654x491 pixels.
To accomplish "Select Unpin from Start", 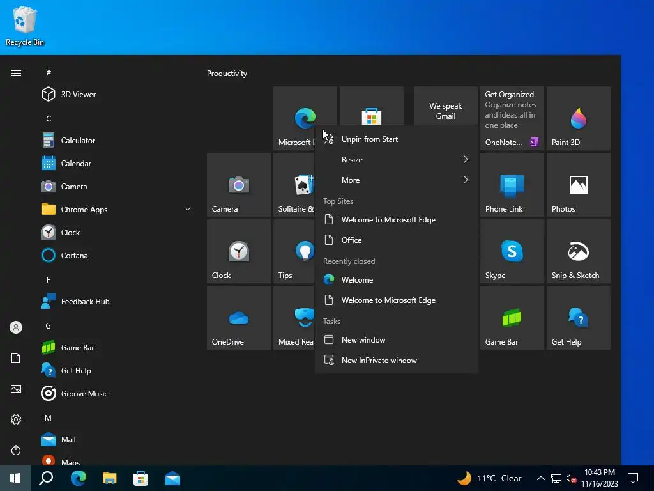I will [x=396, y=139].
